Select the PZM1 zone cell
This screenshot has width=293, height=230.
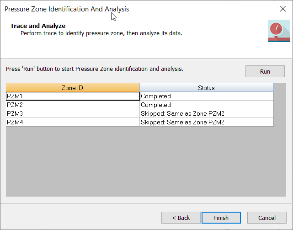tap(73, 96)
